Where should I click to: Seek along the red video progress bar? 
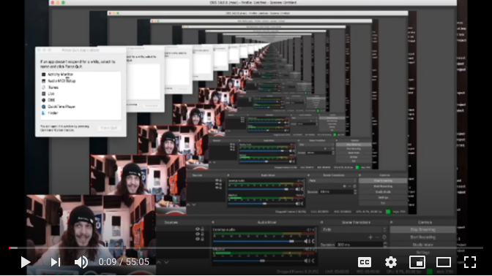coord(246,248)
